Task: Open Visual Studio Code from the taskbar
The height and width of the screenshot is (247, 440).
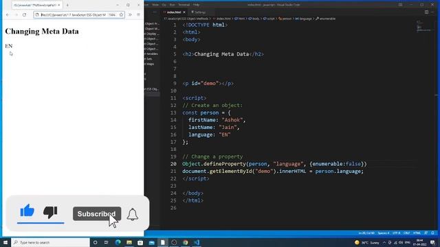Action: pos(197,242)
